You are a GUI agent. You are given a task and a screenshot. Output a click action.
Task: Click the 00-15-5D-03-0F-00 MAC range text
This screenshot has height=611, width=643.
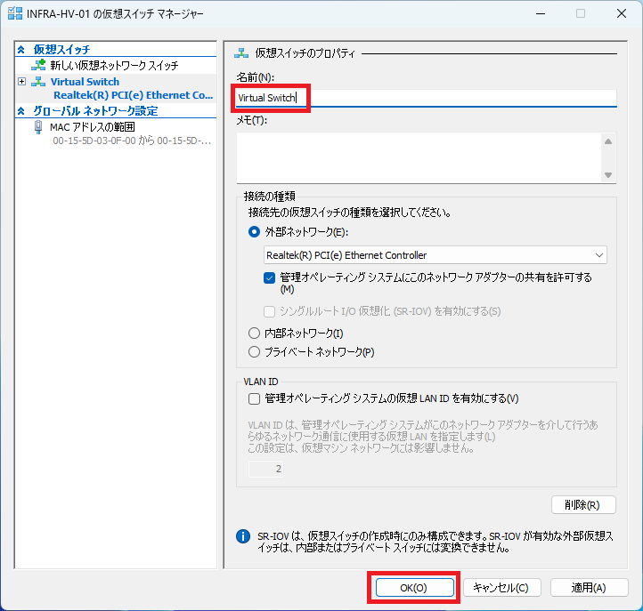pyautogui.click(x=132, y=141)
